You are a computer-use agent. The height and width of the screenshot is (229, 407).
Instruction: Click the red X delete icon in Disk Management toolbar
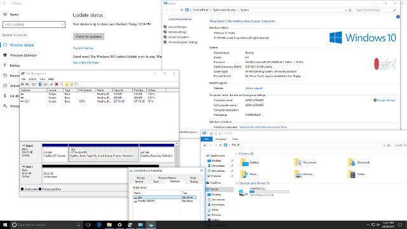pos(57,84)
